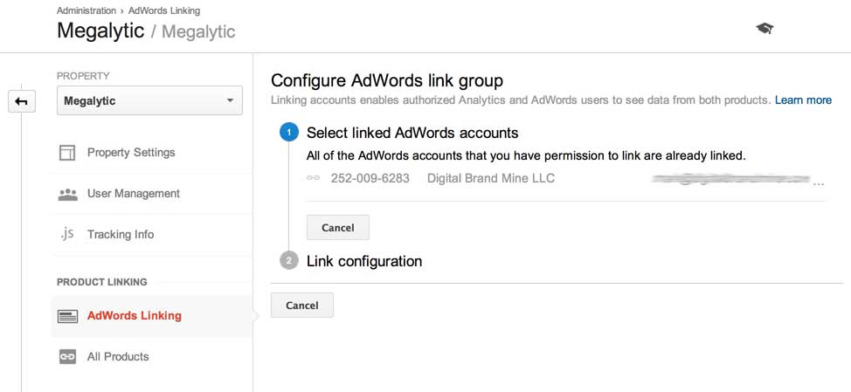The image size is (851, 392).
Task: Expand step 1 Select linked AdWords accounts
Action: (412, 133)
